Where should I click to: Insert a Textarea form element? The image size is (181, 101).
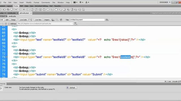(x=12, y=10)
